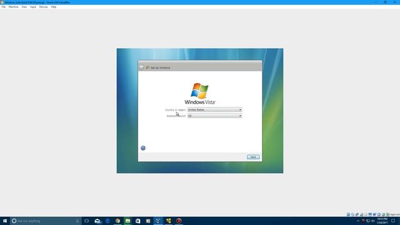Image resolution: width=400 pixels, height=225 pixels.
Task: Open the Mail app from the taskbar
Action: (97, 221)
